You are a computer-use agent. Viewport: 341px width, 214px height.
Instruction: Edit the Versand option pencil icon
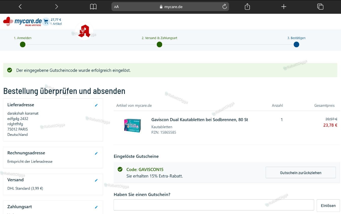tap(96, 180)
